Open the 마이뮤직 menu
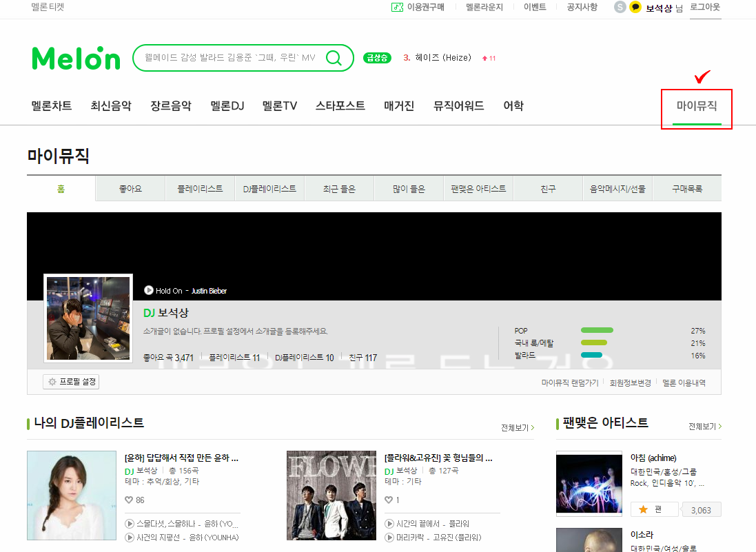Image resolution: width=756 pixels, height=552 pixels. point(697,105)
